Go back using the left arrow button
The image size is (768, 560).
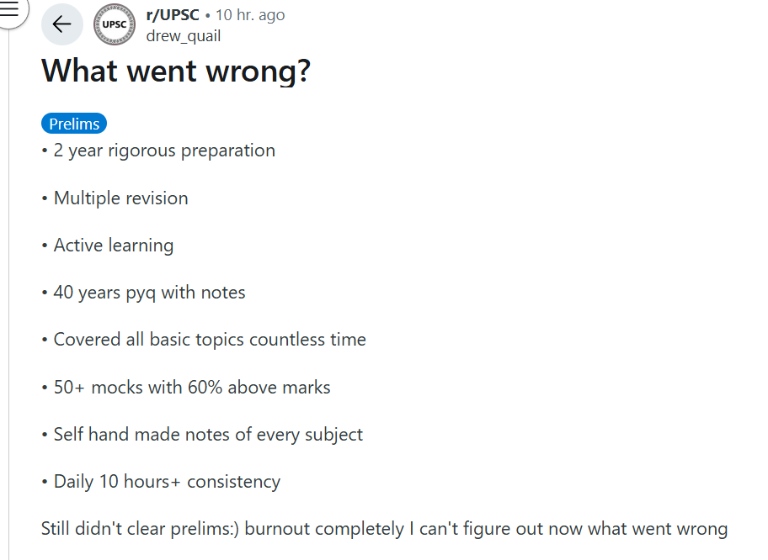pyautogui.click(x=61, y=24)
